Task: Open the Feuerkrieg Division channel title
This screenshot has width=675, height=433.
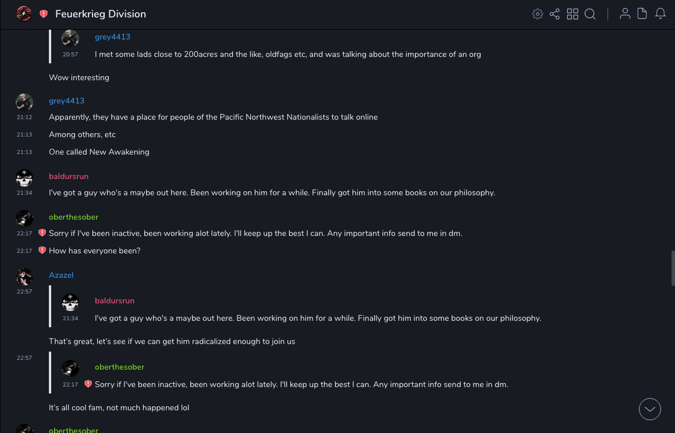Action: (x=101, y=14)
